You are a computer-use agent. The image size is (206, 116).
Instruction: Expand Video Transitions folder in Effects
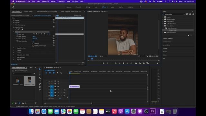click(x=163, y=33)
